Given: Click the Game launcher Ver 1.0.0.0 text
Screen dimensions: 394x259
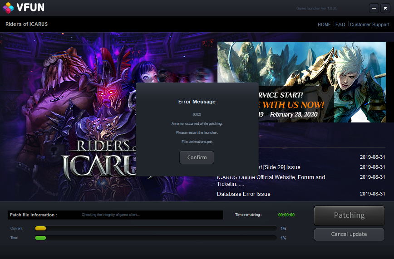Looking at the screenshot, I should pos(317,8).
